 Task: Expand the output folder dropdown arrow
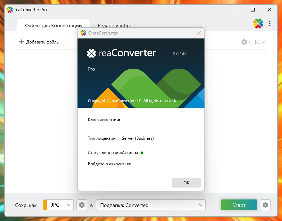point(201,205)
